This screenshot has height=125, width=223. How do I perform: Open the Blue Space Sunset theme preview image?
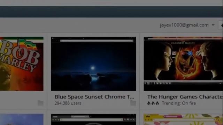tap(93, 64)
